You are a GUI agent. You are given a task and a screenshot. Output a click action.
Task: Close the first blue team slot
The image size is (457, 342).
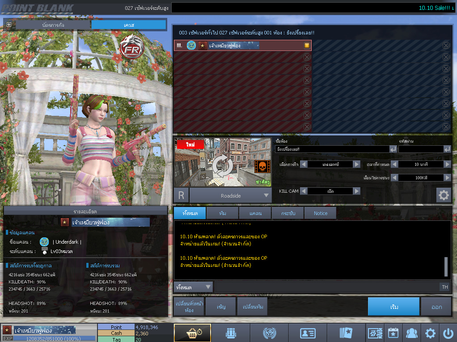click(446, 45)
